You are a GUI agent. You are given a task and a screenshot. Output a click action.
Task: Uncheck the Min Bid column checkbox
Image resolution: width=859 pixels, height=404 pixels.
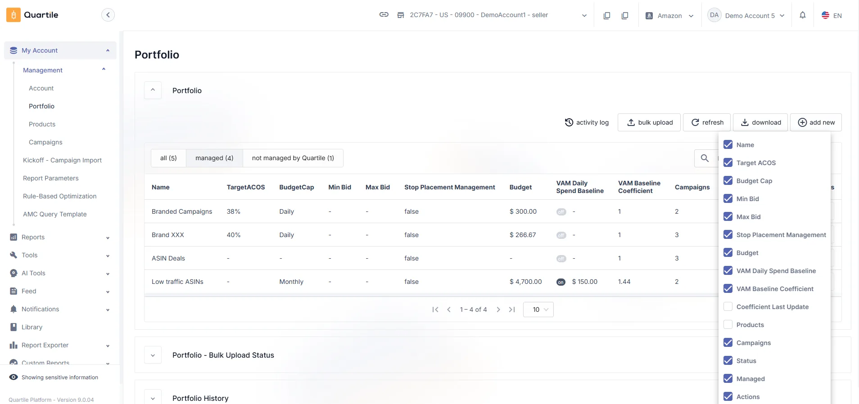coord(728,198)
